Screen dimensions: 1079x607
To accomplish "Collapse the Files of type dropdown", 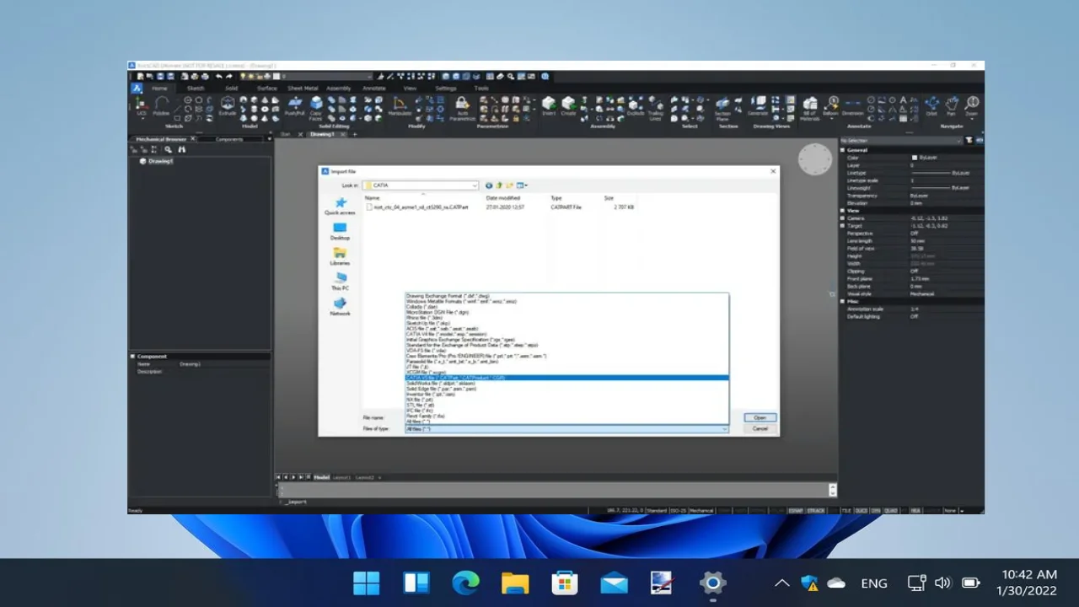I will 724,429.
